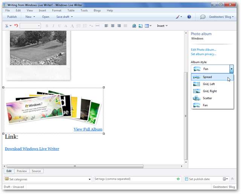This screenshot has width=241, height=194.
Task: Select Scatter from album style list
Action: (x=207, y=98)
